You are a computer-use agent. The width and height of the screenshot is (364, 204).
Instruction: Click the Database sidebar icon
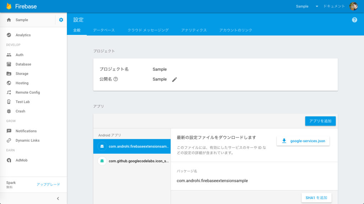coord(9,64)
